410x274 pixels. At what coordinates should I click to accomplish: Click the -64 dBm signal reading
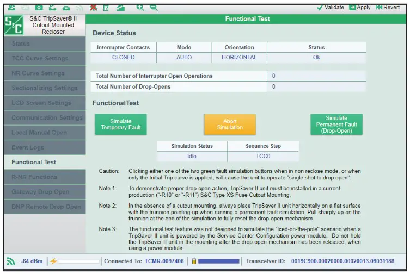32,261
